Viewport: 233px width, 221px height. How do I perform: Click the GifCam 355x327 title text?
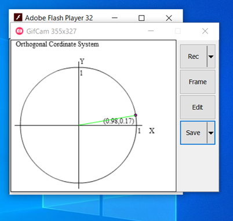52,31
